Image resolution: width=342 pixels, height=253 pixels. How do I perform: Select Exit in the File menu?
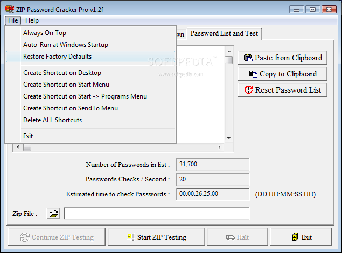click(90, 136)
